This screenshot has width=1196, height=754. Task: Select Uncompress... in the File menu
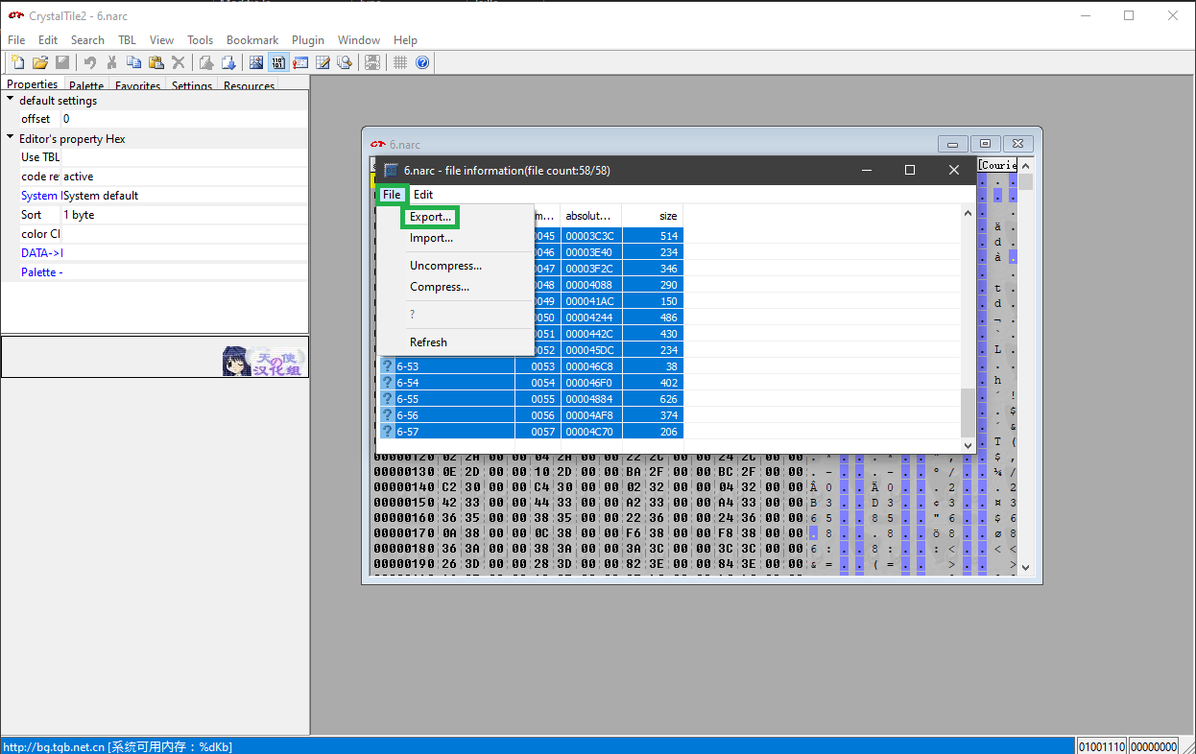click(445, 266)
